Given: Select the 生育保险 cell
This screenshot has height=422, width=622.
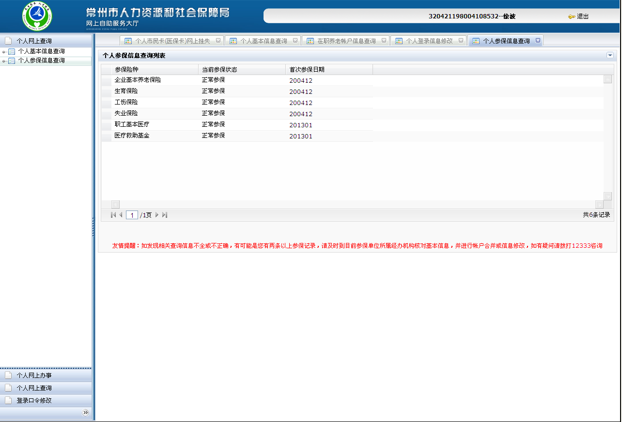Looking at the screenshot, I should coord(155,91).
